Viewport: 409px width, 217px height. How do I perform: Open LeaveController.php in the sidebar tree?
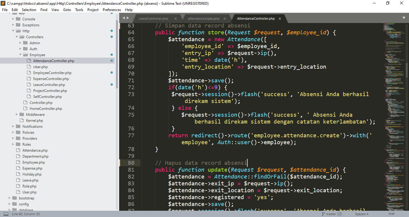coord(49,84)
